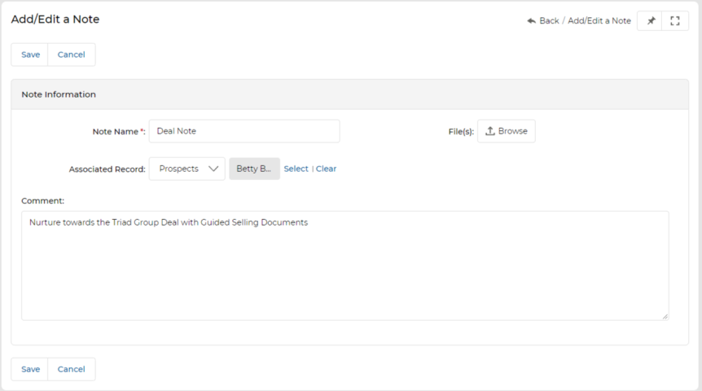Viewport: 702px width, 391px height.
Task: Click the top Cancel button
Action: pyautogui.click(x=71, y=55)
